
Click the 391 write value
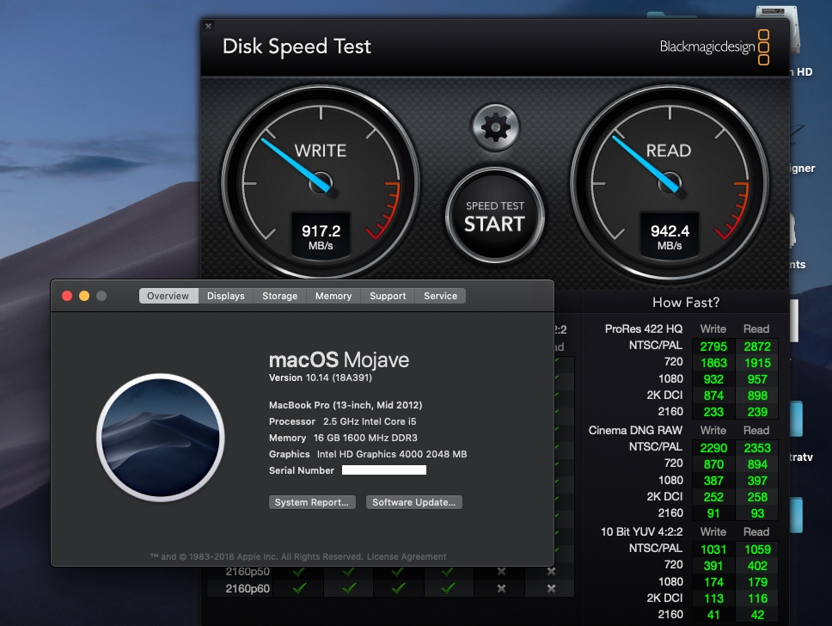click(713, 566)
